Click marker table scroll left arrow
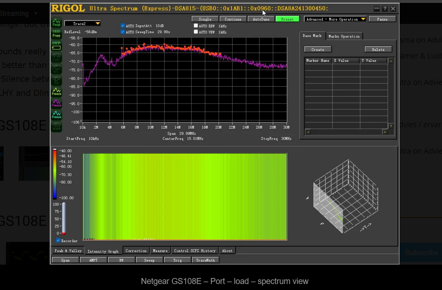 307,132
